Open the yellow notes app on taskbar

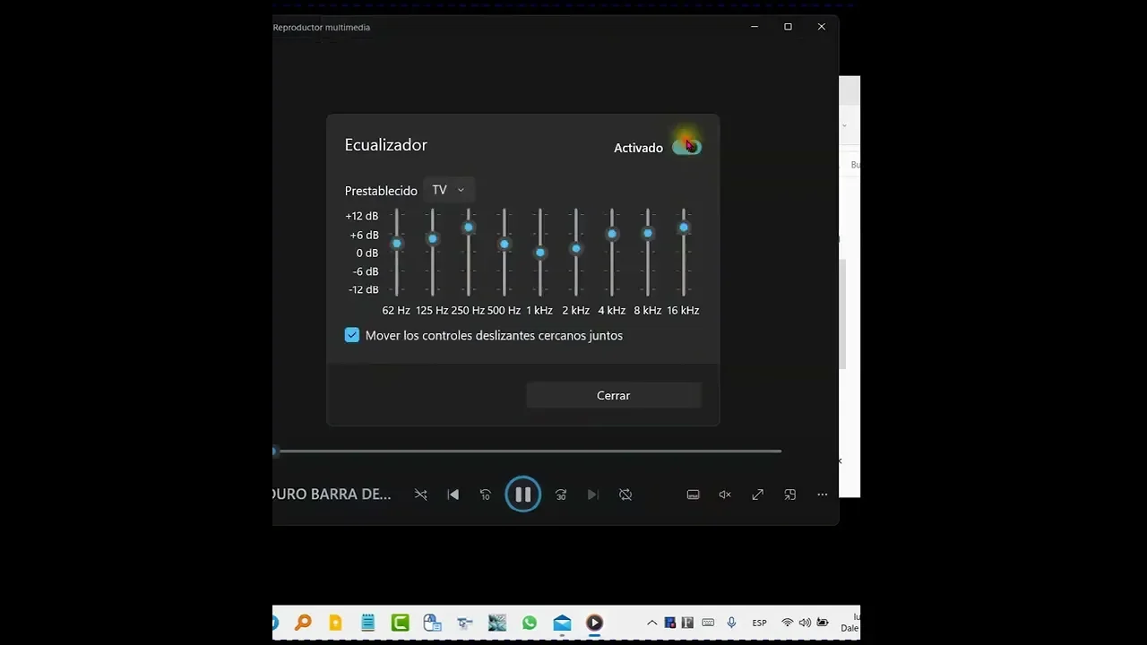[335, 623]
